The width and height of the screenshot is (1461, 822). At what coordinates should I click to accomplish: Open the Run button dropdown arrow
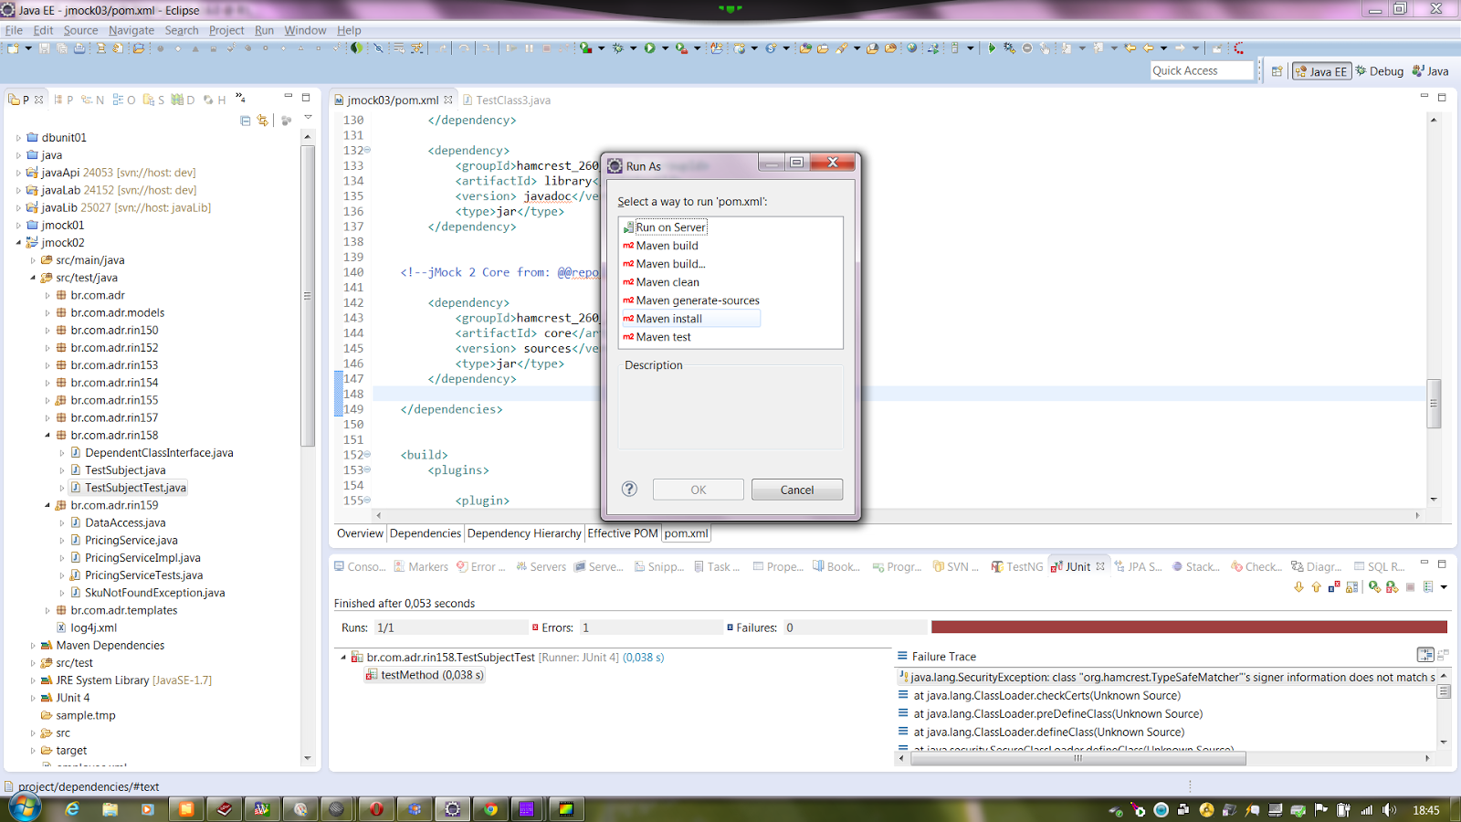pos(665,48)
